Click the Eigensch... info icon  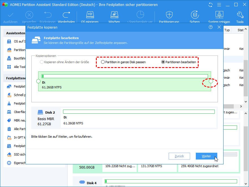click(x=9, y=163)
